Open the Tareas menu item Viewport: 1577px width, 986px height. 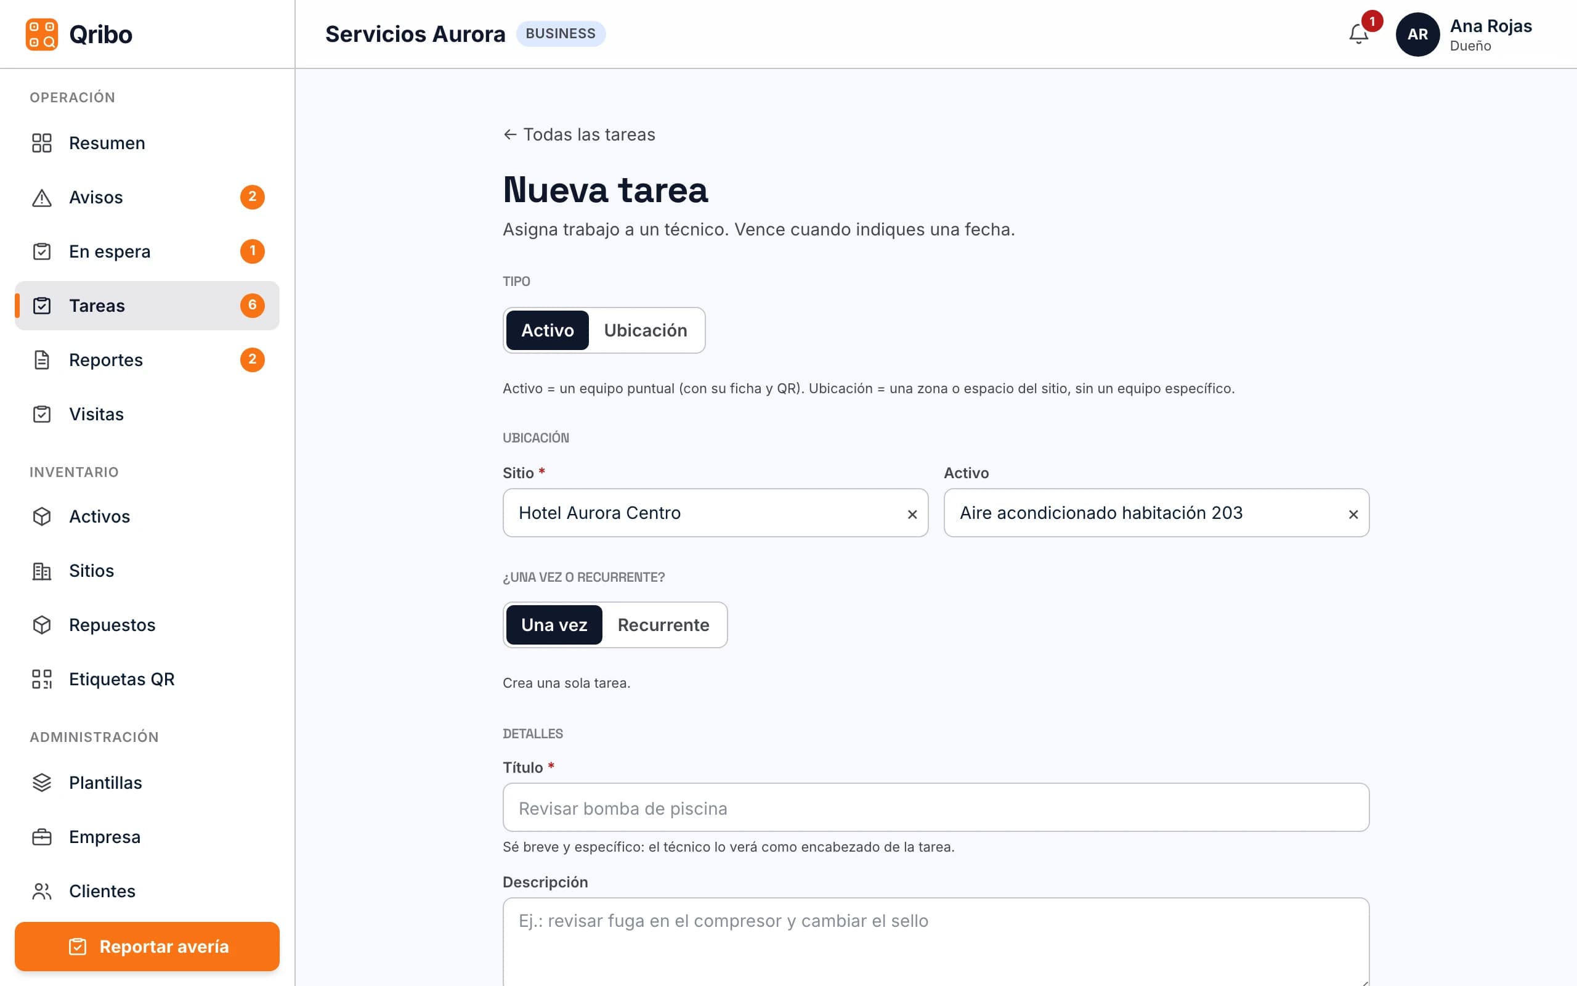pos(147,305)
